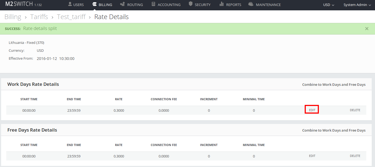
Task: Expand the System Admin user menu
Action: tap(357, 5)
